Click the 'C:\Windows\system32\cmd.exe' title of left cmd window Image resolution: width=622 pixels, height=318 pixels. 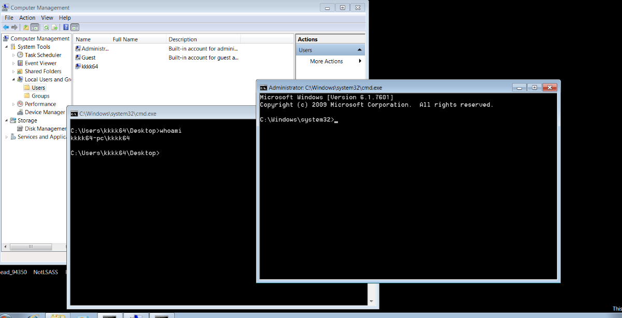tap(118, 114)
